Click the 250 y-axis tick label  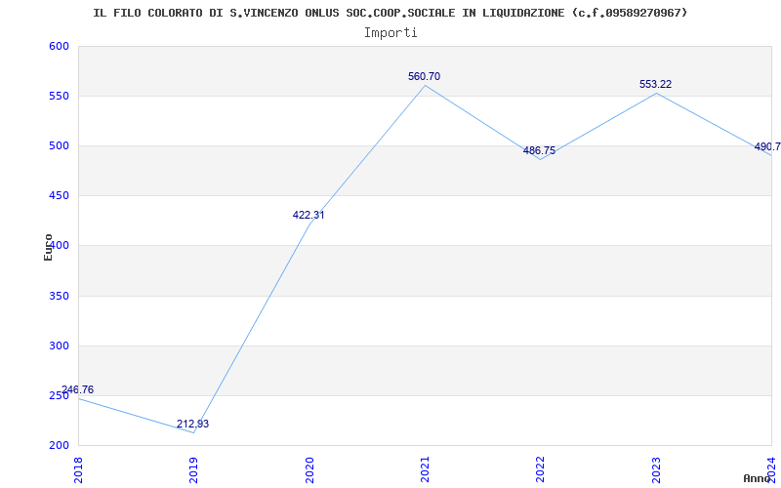[59, 396]
